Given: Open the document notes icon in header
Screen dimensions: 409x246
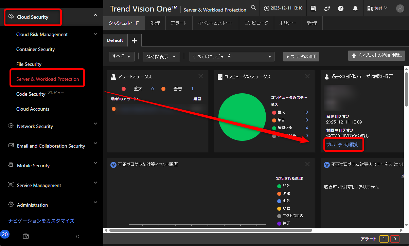Looking at the screenshot, I should [313, 8].
